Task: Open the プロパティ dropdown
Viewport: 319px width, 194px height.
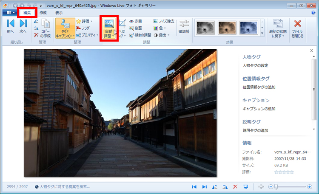Action: [87, 35]
